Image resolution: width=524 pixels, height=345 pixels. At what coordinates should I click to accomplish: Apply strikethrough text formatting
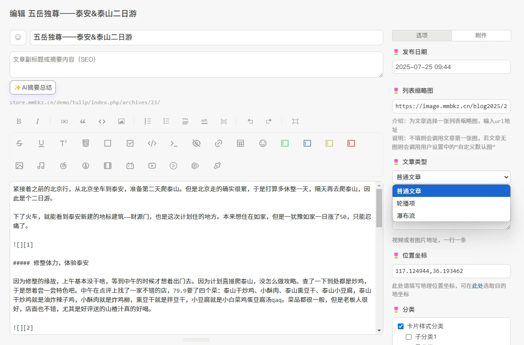pos(19,143)
